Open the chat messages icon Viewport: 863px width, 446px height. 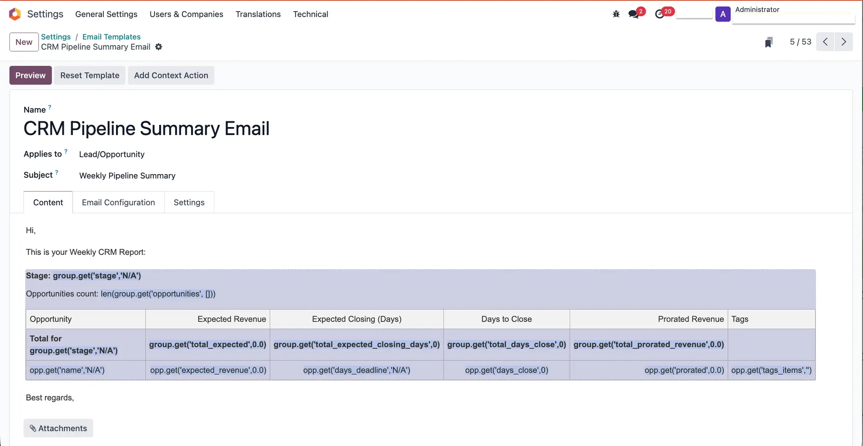click(634, 14)
